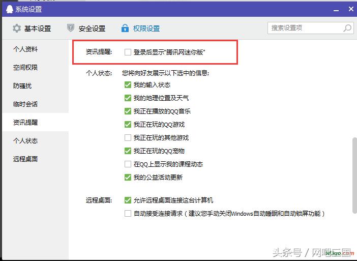The image size is (357, 261).
Task: Disable 我正在玩的QQ游戏 checkbox
Action: click(128, 124)
